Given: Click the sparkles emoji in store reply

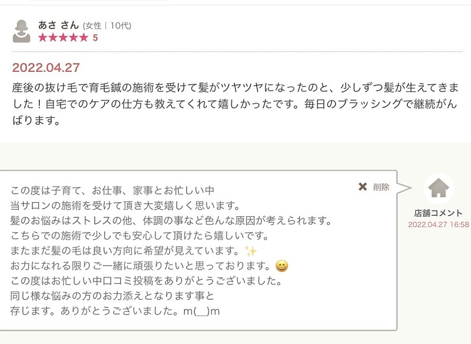Looking at the screenshot, I should click(x=251, y=251).
